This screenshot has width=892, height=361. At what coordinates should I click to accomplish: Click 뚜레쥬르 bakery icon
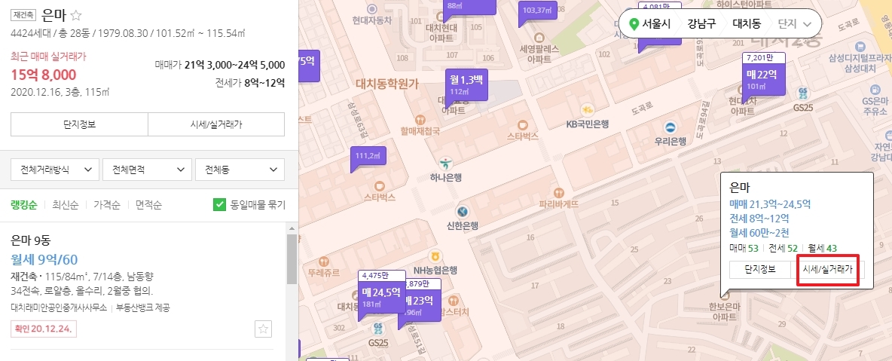324,262
